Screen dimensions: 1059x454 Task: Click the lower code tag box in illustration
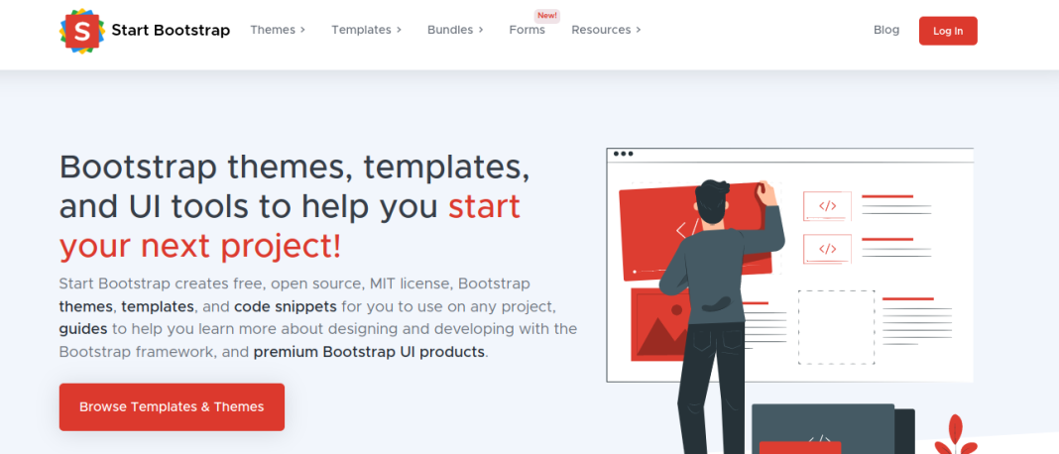(x=827, y=249)
